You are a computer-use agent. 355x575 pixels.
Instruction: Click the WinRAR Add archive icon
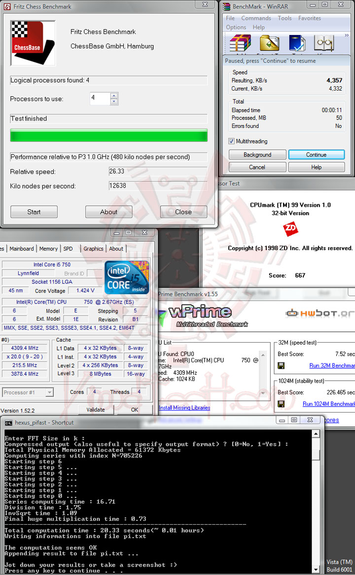241,43
